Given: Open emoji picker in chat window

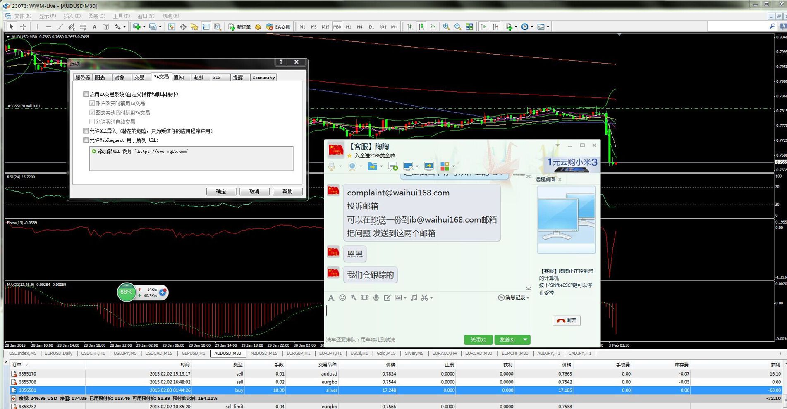Looking at the screenshot, I should click(x=342, y=297).
